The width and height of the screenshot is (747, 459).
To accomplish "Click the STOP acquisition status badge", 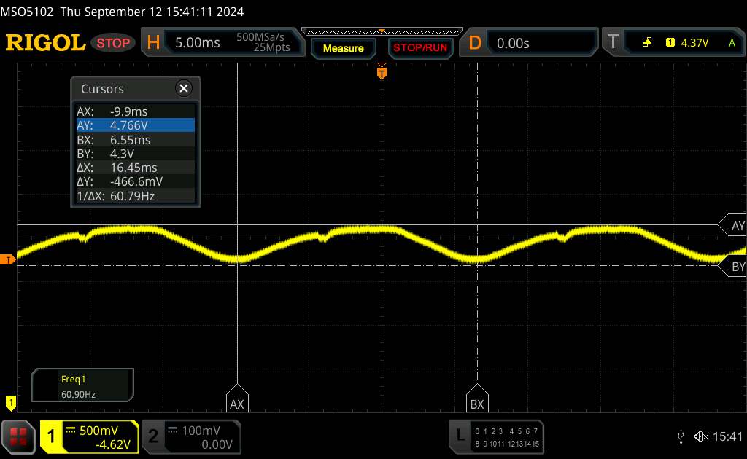I will 114,43.
